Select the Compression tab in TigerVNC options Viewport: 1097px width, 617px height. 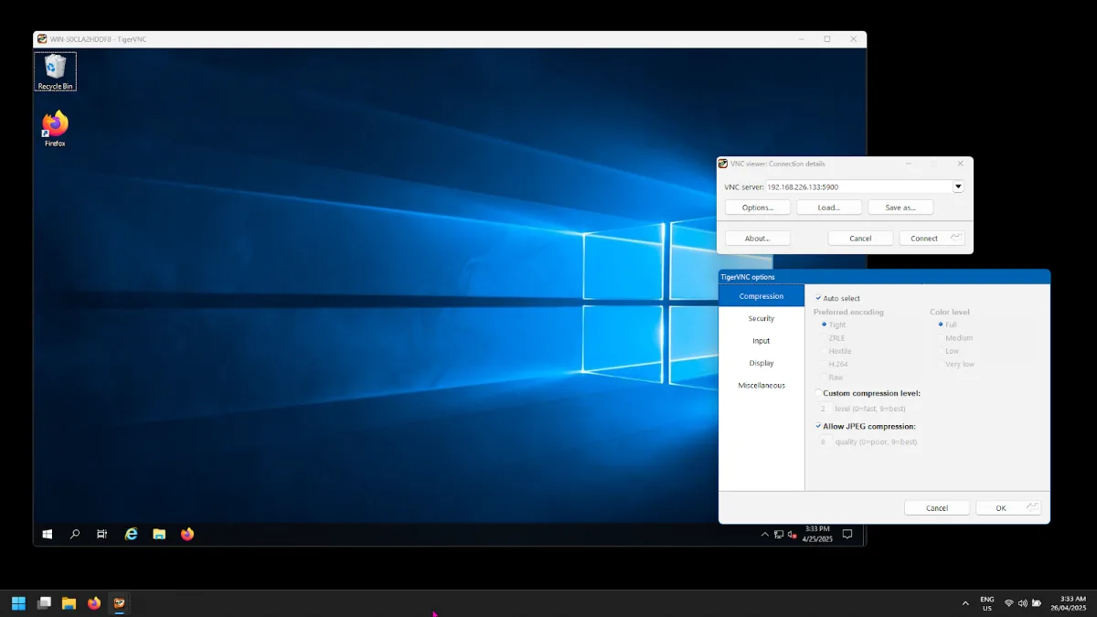762,296
